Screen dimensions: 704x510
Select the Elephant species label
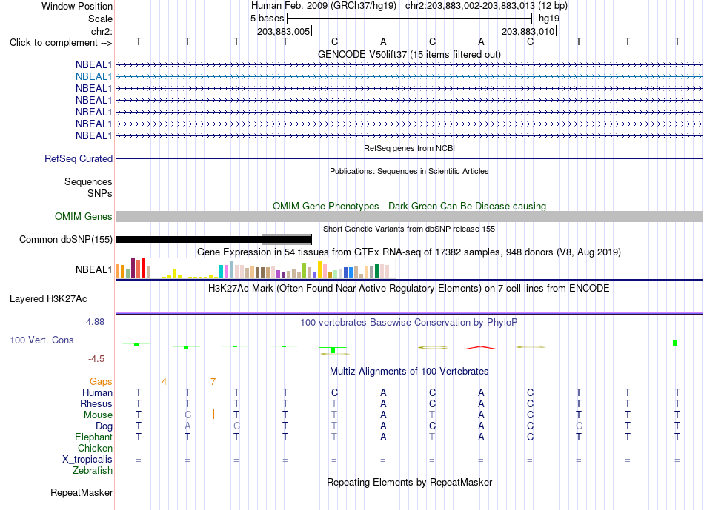pos(94,437)
